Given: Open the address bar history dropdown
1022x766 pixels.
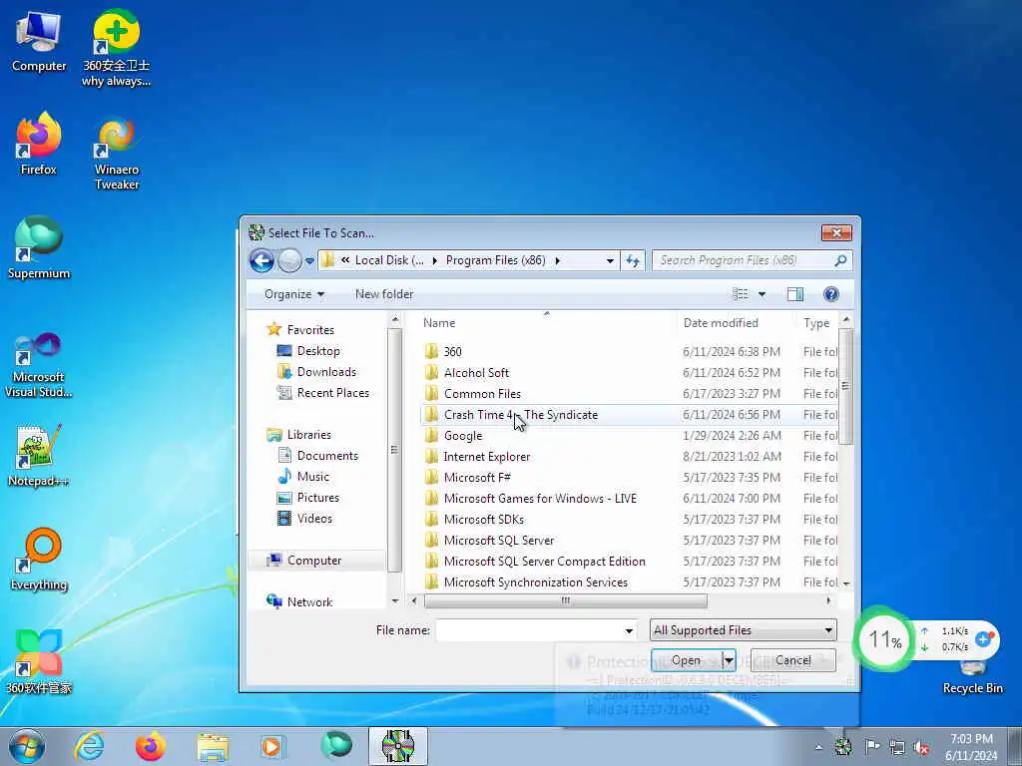Looking at the screenshot, I should tap(610, 260).
